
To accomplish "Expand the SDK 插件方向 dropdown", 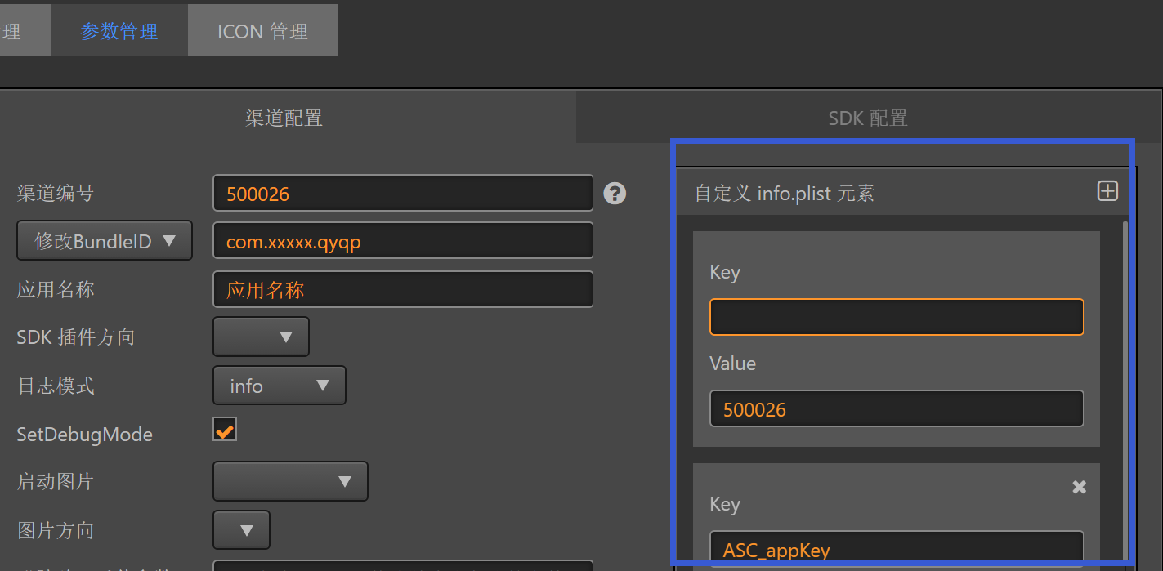I will [261, 337].
